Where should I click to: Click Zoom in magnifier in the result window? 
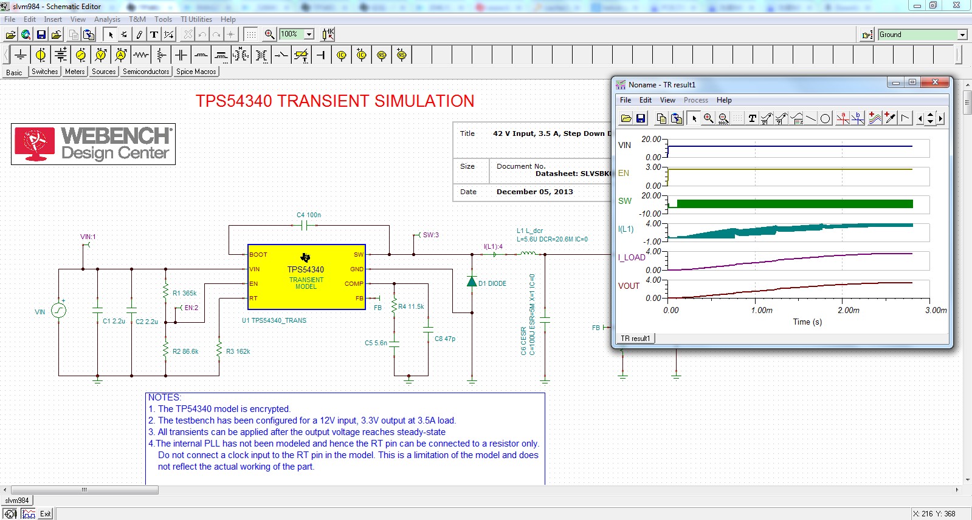click(x=709, y=118)
